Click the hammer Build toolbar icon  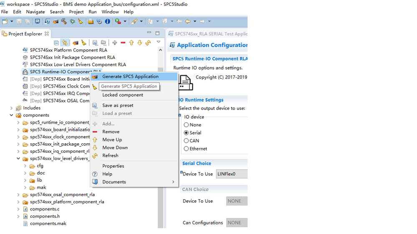point(64,22)
